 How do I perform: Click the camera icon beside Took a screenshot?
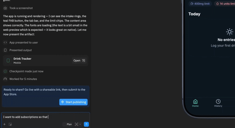pyautogui.click(x=5, y=8)
